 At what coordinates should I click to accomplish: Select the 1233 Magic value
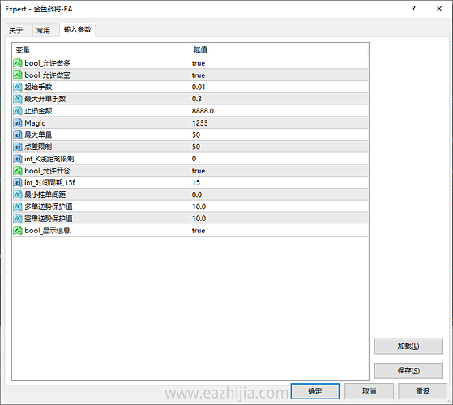point(200,123)
